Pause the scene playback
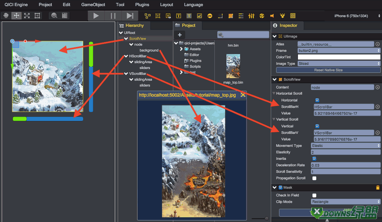The width and height of the screenshot is (382, 222). (x=113, y=16)
